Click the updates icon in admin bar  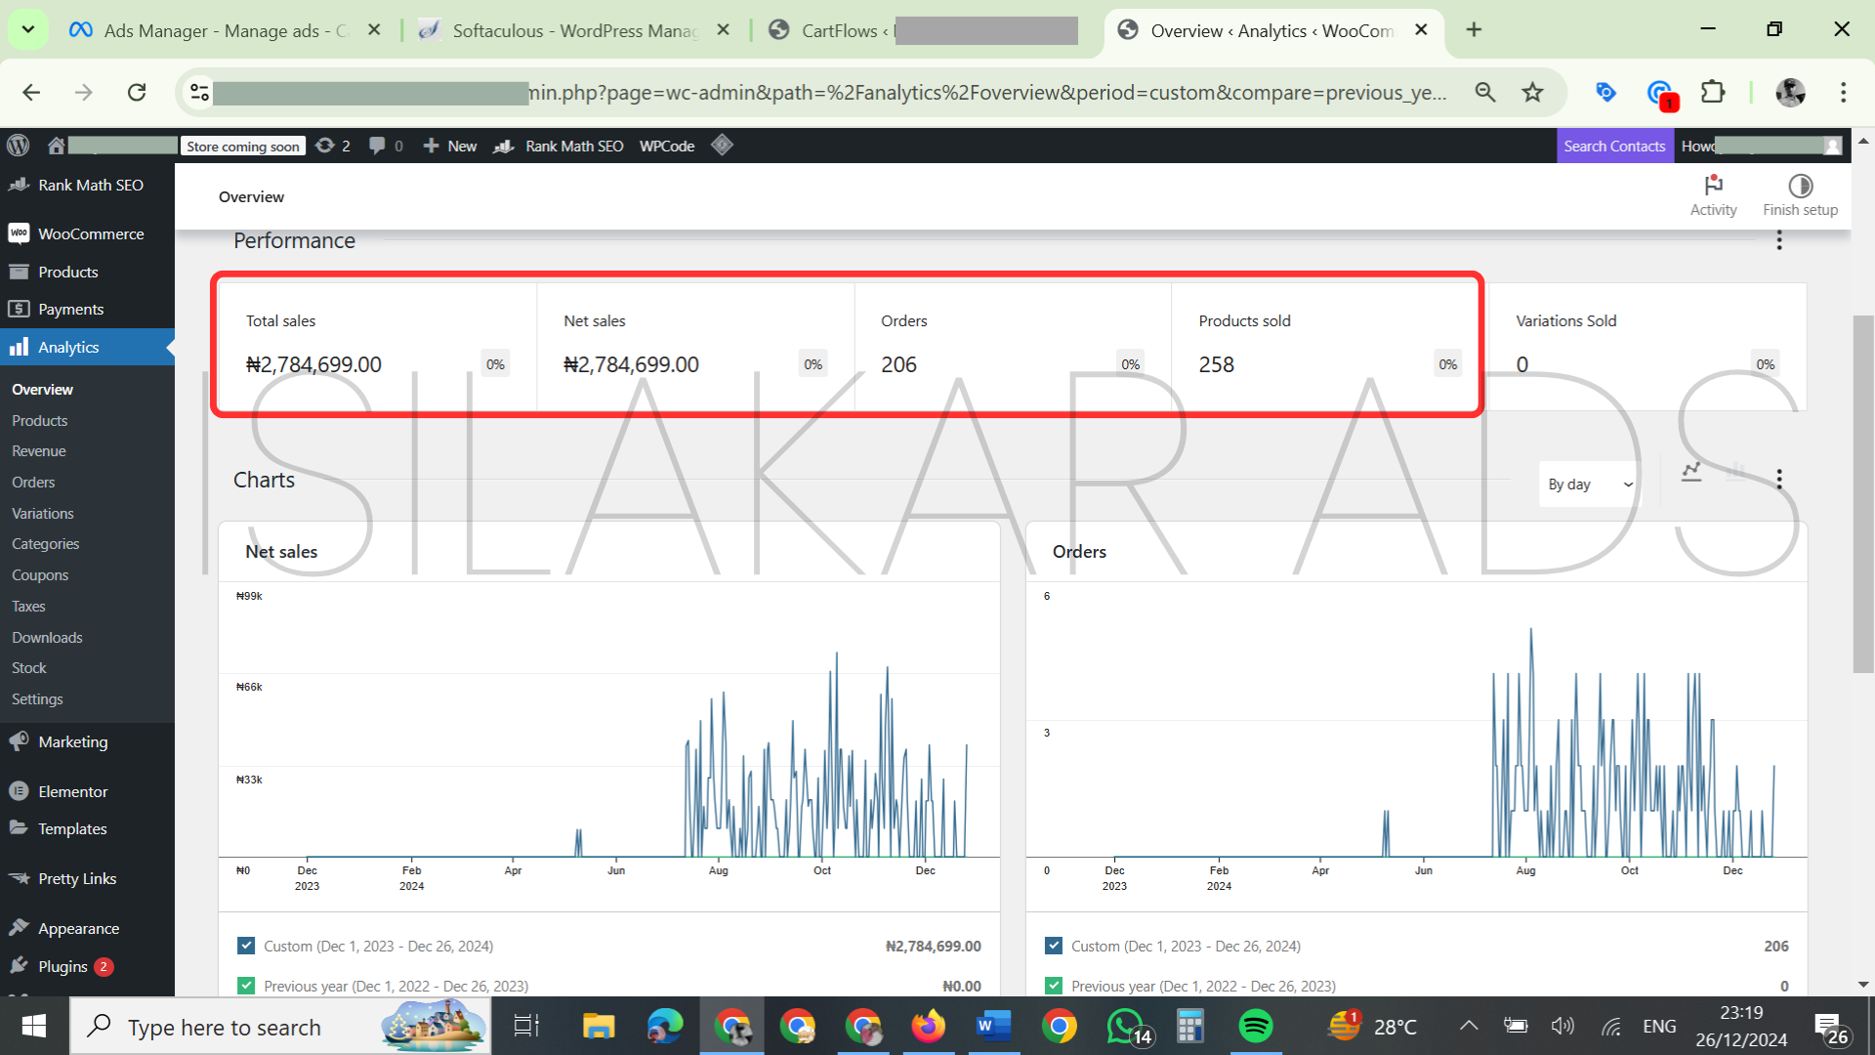(326, 146)
